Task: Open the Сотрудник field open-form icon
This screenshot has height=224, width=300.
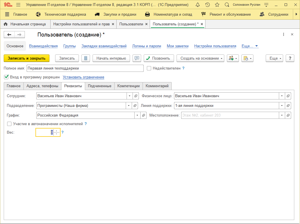Action: [136, 96]
